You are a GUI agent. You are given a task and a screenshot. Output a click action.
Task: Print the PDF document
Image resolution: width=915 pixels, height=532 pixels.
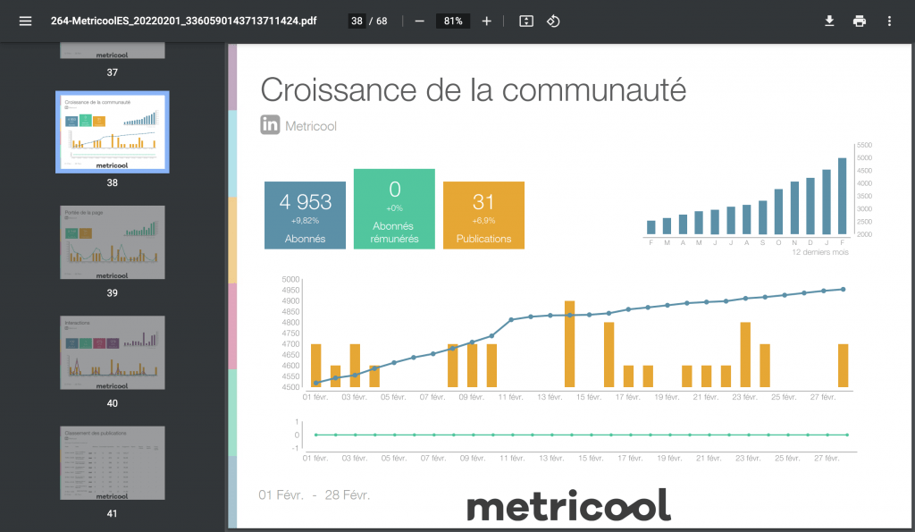[x=859, y=21]
